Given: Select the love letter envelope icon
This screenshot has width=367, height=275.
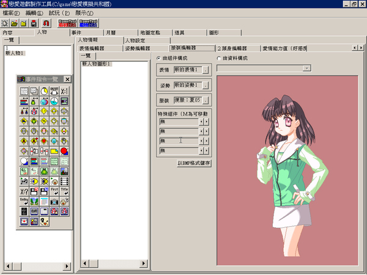Looking at the screenshot, I should [x=24, y=221].
